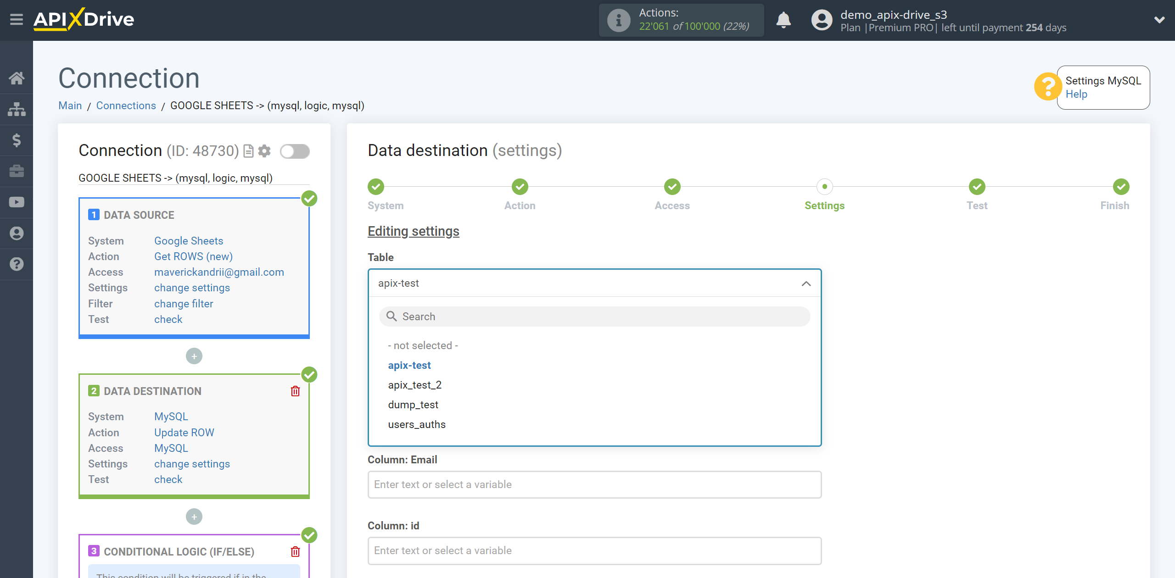This screenshot has height=578, width=1175.
Task: Click the Get ROWS (new) action link
Action: 193,256
